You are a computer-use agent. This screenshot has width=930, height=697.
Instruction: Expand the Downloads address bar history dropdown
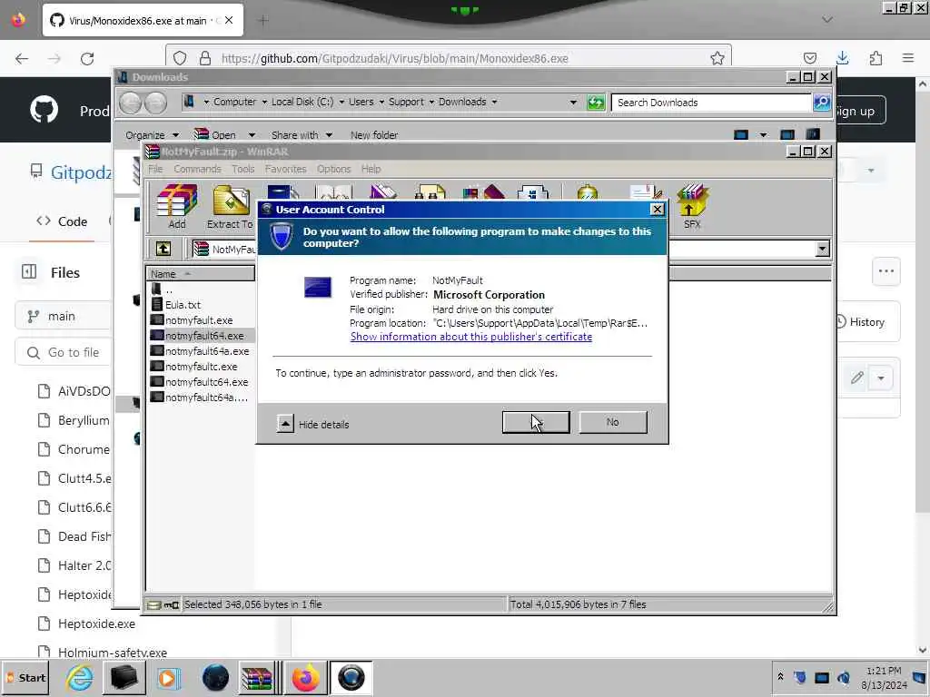click(573, 102)
